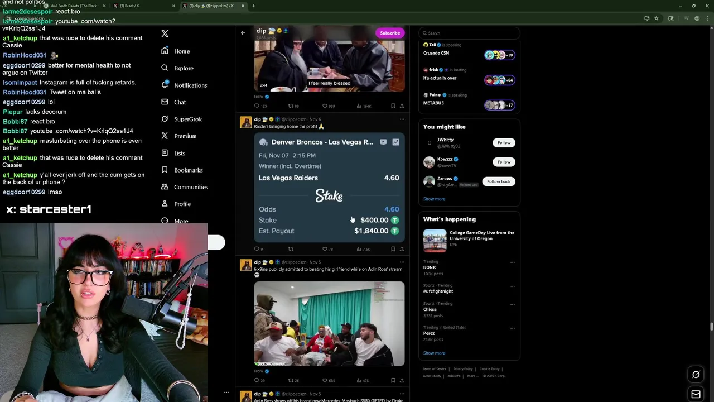Image resolution: width=714 pixels, height=402 pixels.
Task: Like the post with 939 likes
Action: pos(329,106)
